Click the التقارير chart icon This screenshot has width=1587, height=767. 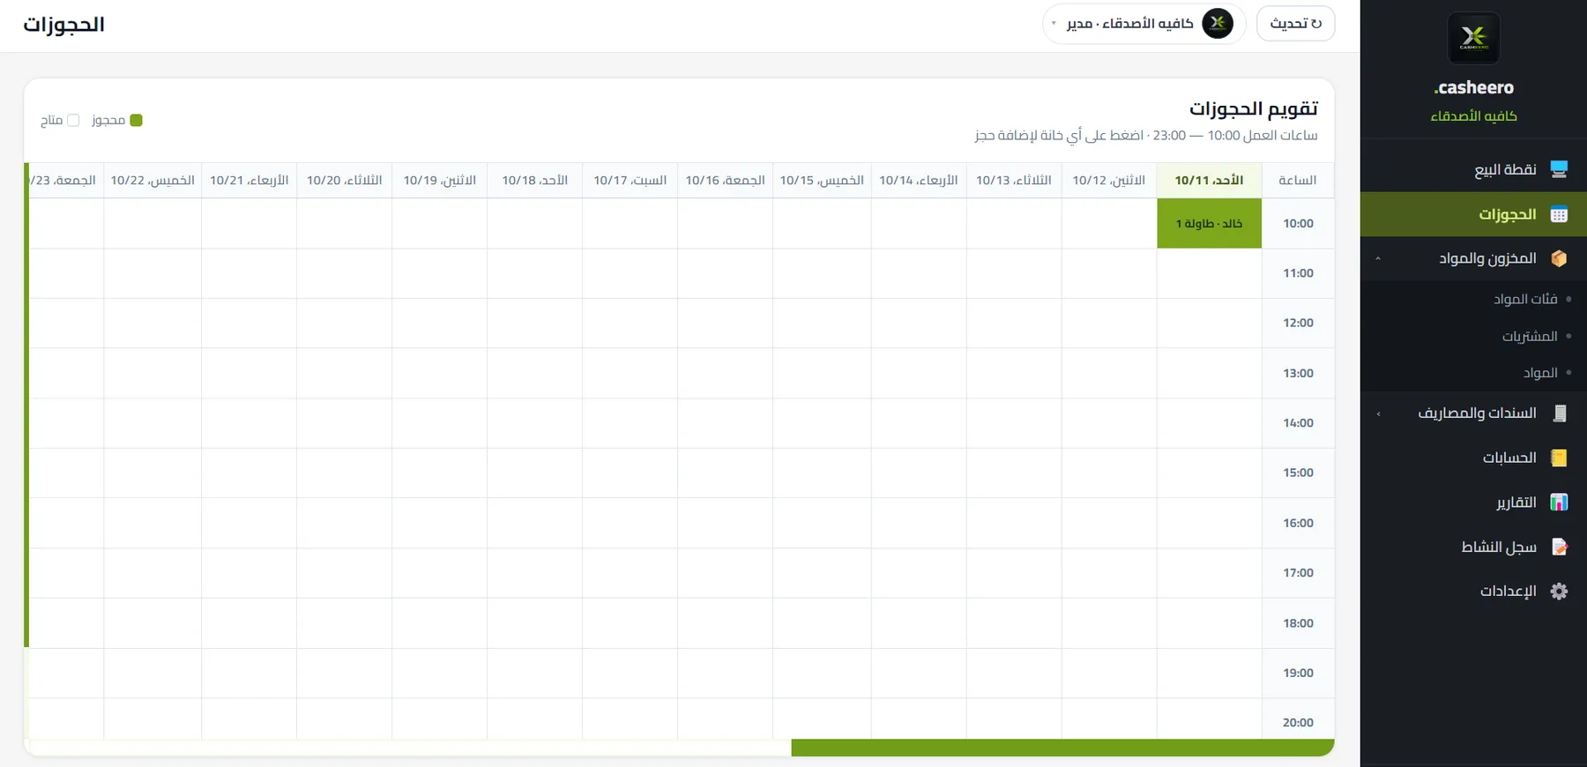1559,503
